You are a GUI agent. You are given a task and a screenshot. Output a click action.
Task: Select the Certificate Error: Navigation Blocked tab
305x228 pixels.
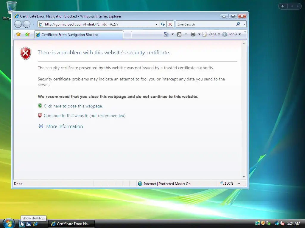[x=79, y=35]
